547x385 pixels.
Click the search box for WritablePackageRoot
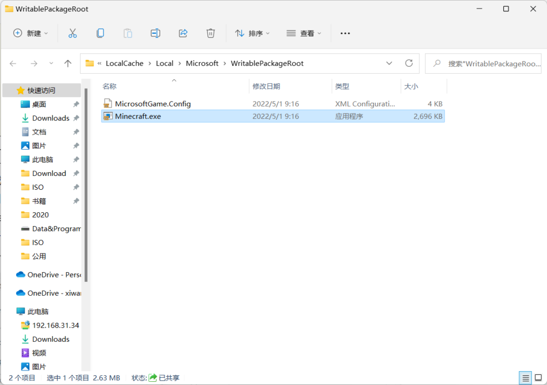[483, 64]
